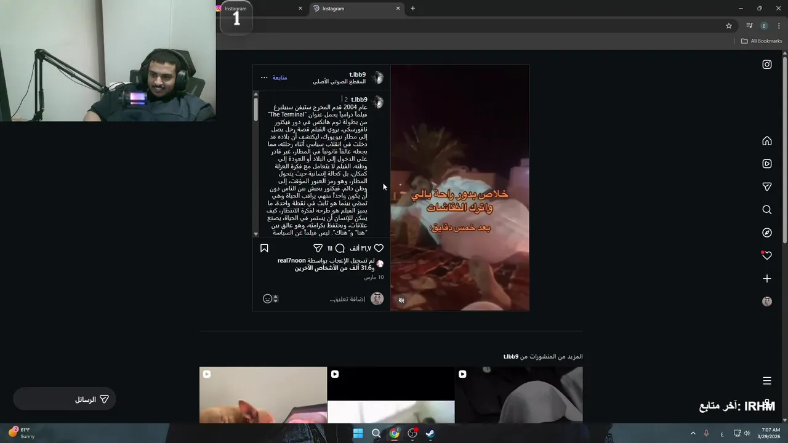Click the reel video to pause
Image resolution: width=788 pixels, height=443 pixels.
(x=460, y=188)
